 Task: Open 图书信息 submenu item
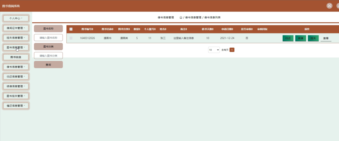(16, 57)
